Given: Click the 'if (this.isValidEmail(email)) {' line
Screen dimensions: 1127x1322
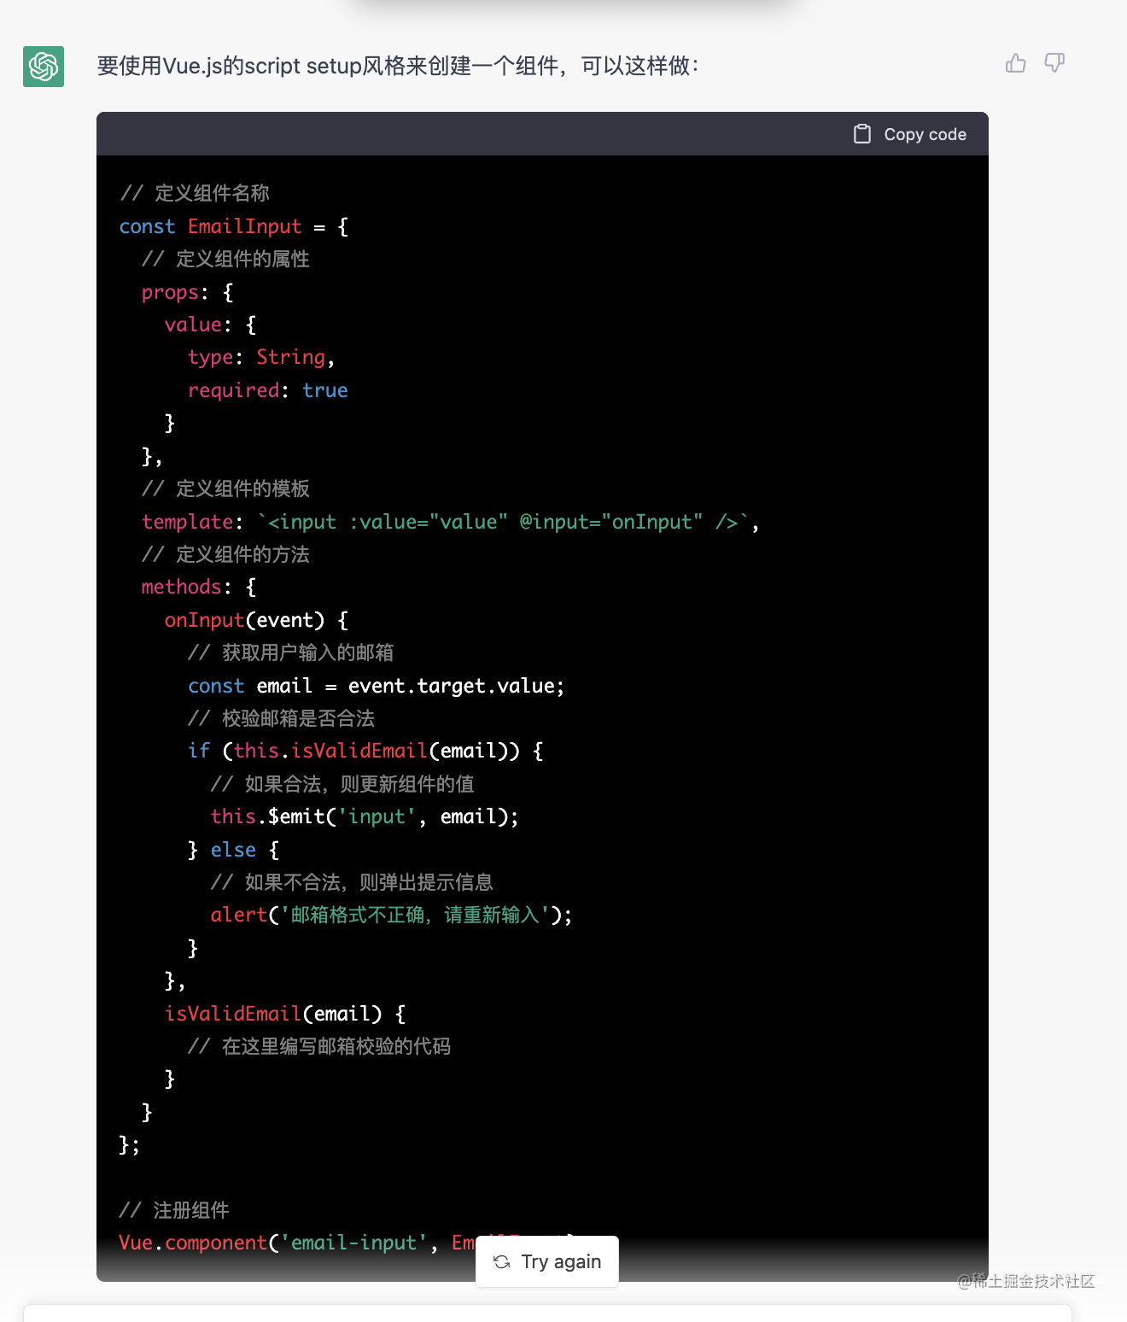Looking at the screenshot, I should (365, 751).
